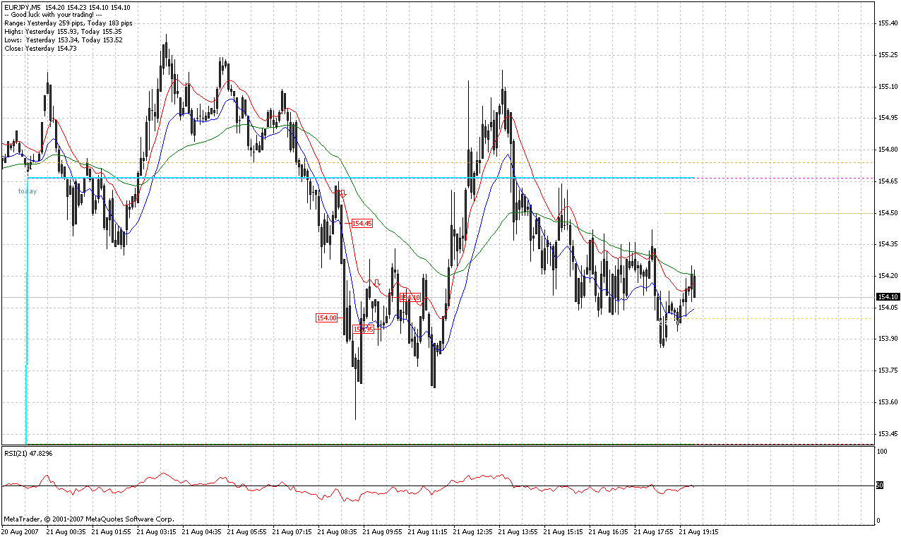901x537 pixels.
Task: Click the 155.10 price axis label
Action: click(x=888, y=87)
